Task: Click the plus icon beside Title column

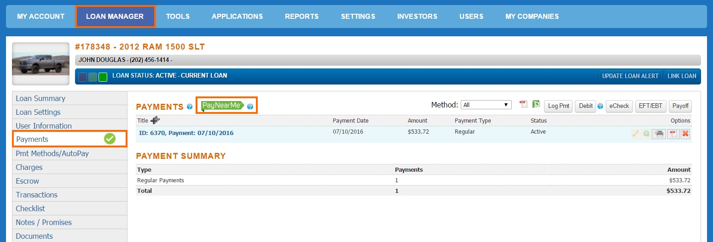Action: (x=155, y=120)
